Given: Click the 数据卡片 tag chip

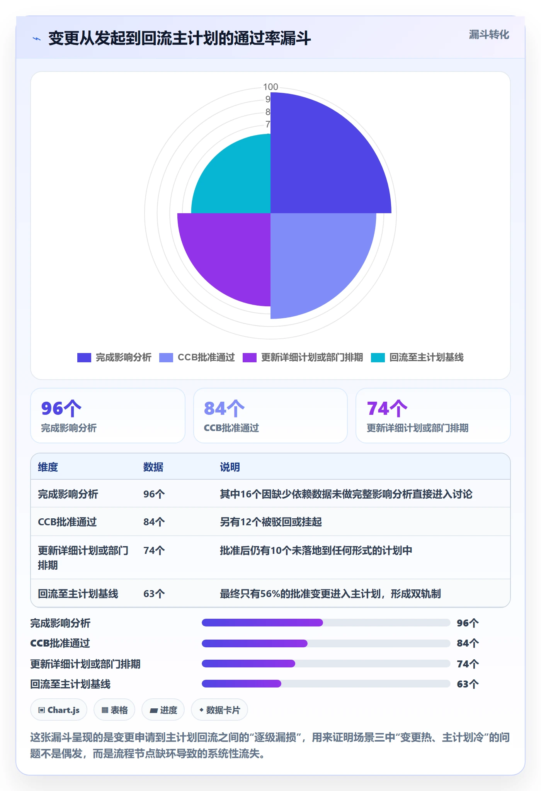Looking at the screenshot, I should (x=219, y=710).
